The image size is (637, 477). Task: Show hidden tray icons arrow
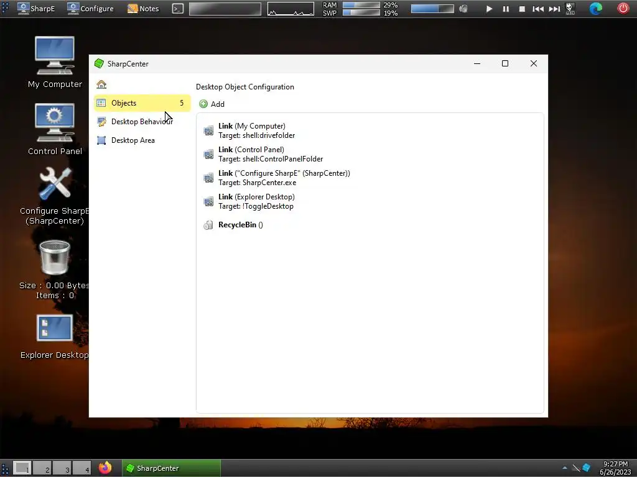tap(565, 468)
